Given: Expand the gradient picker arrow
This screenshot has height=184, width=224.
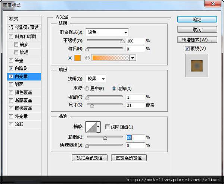Looking at the screenshot, I should click(x=133, y=58).
